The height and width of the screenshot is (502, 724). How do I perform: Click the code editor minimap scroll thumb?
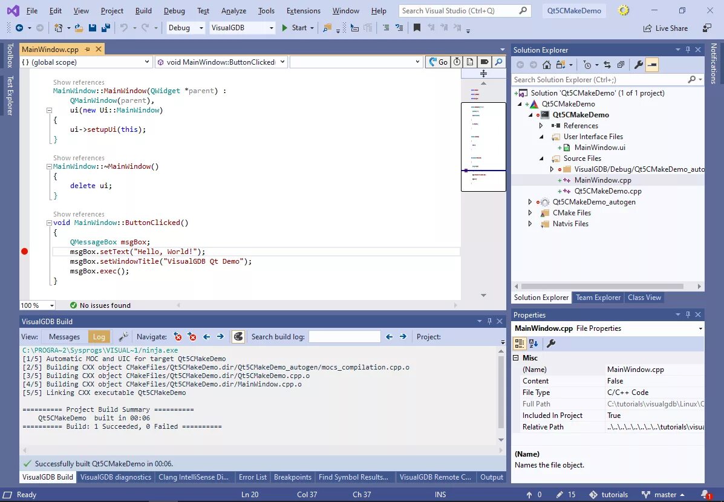483,147
